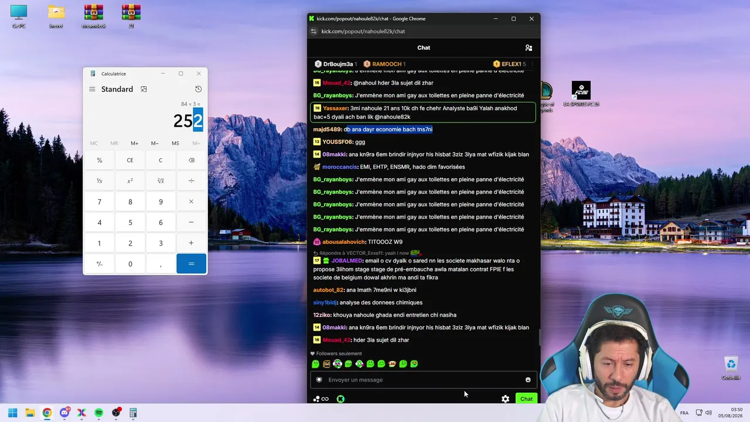This screenshot has height=422, width=750.
Task: Open emoji picker in message box
Action: (x=528, y=380)
